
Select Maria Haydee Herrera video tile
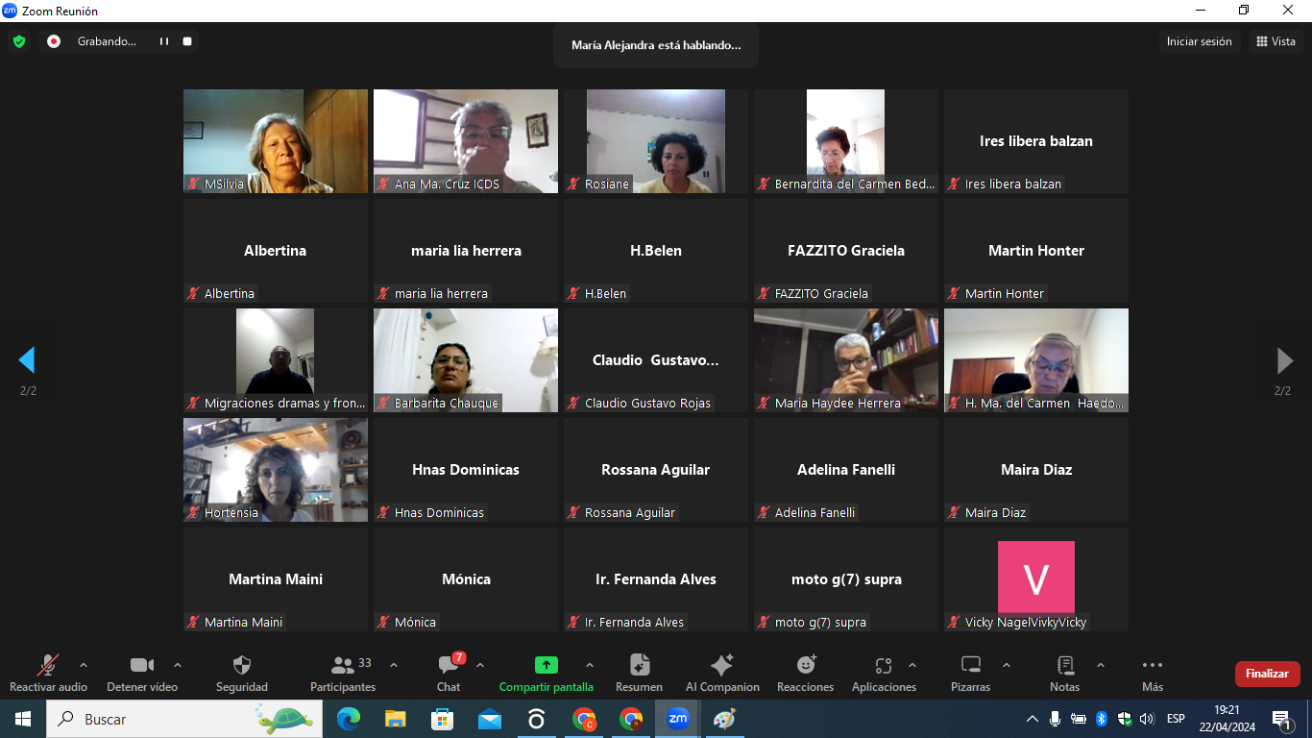(846, 360)
